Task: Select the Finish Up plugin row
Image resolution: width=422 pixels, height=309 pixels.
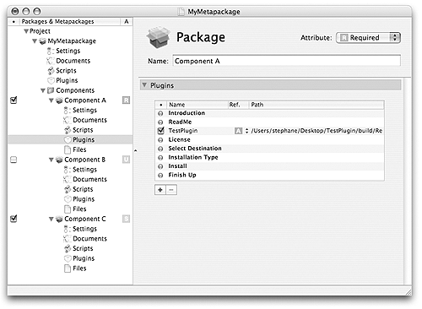Action: 269,175
